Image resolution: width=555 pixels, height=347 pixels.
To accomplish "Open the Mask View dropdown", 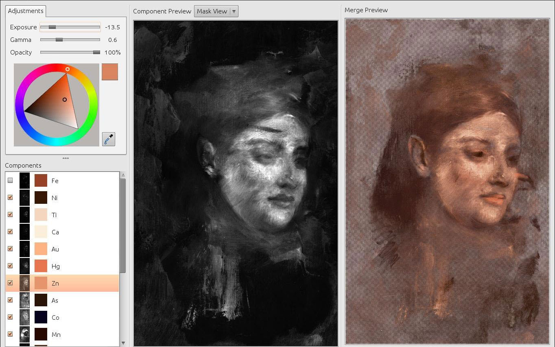I will 216,11.
